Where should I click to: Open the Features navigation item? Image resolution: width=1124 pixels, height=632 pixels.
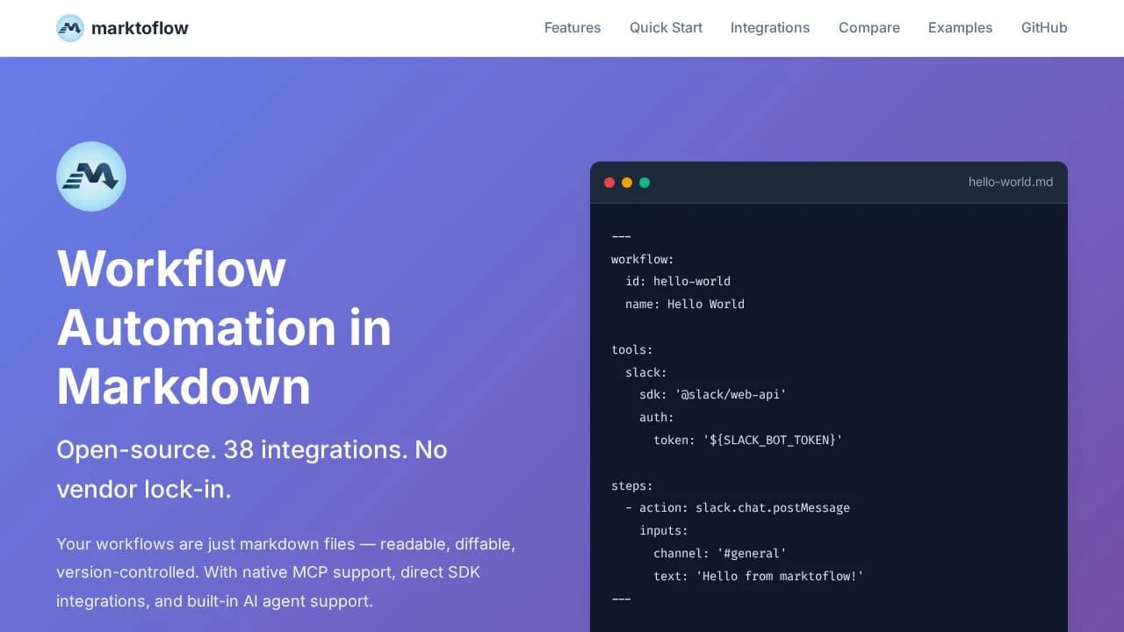572,27
